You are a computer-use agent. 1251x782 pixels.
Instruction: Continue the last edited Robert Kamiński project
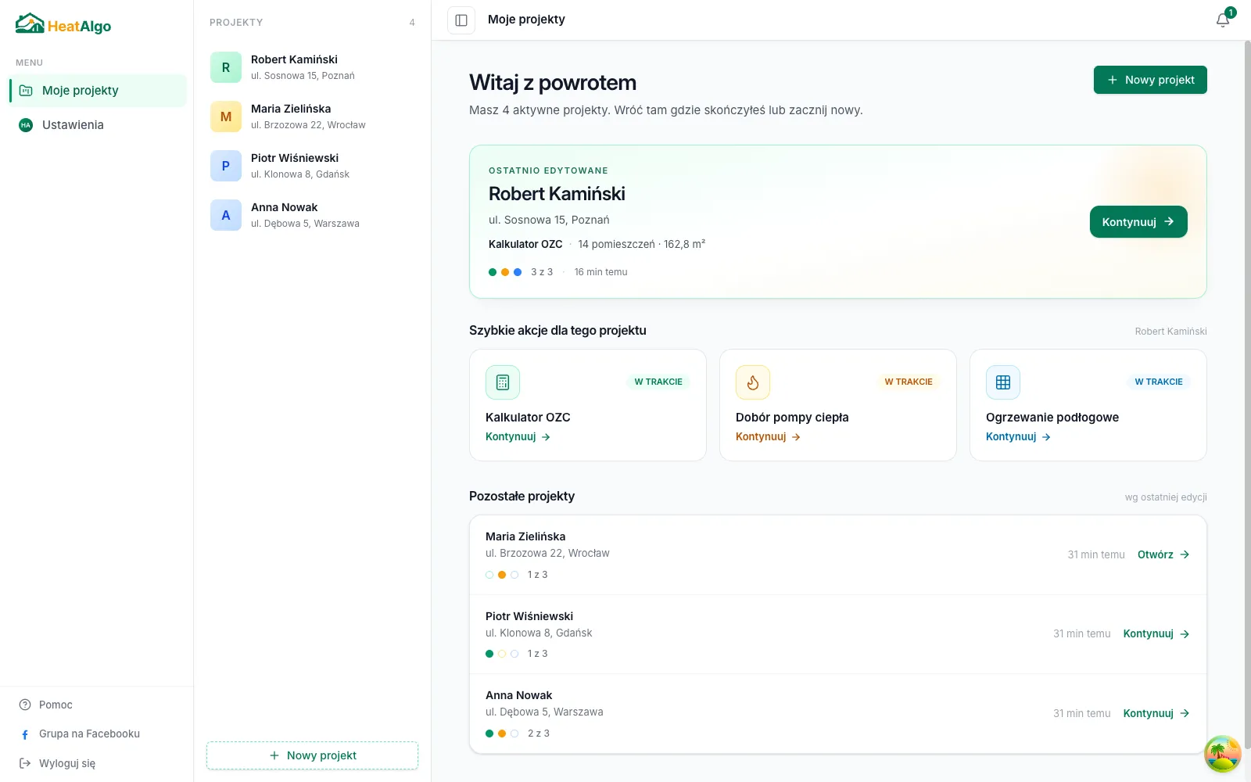(x=1138, y=222)
